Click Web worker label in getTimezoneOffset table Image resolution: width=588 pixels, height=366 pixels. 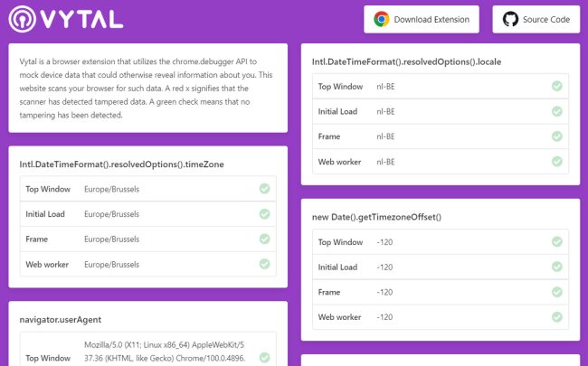click(340, 317)
